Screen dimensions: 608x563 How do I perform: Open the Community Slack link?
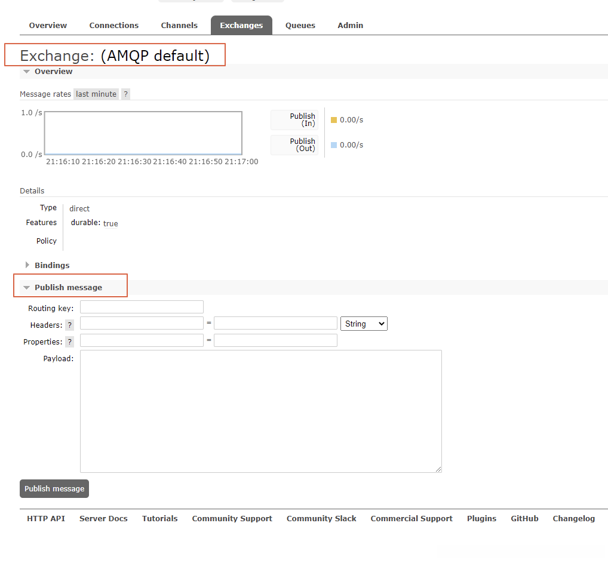pos(321,518)
